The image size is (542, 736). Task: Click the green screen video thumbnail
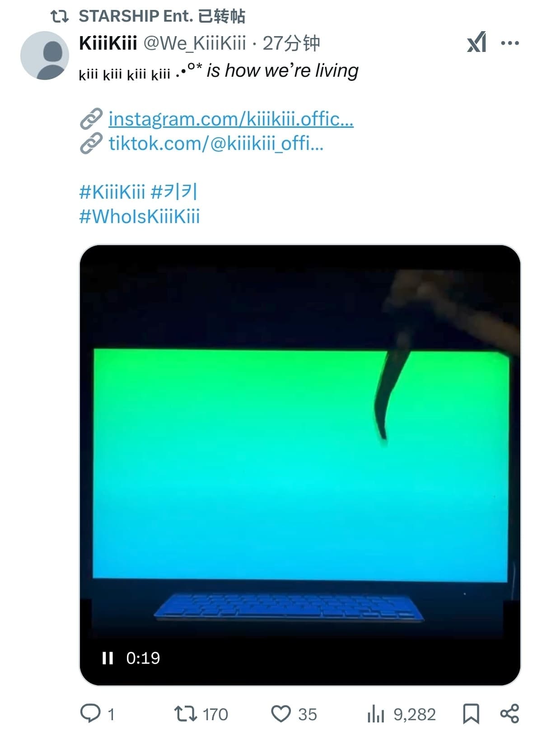[x=300, y=465]
